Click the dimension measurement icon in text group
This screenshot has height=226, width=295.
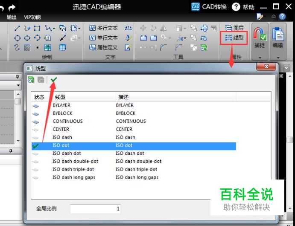point(129,28)
